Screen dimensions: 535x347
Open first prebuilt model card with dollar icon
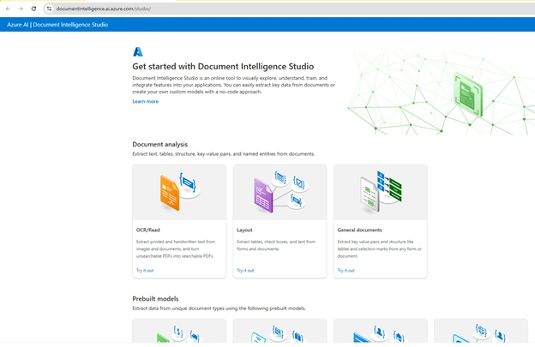click(x=179, y=331)
